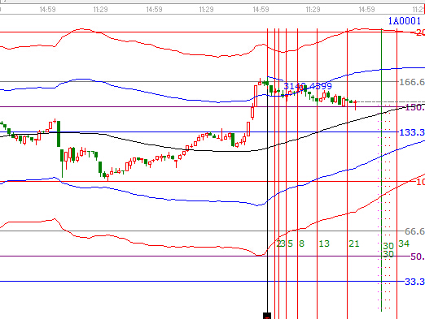Click the purple 50 level label
This screenshot has width=425, height=319.
(418, 256)
